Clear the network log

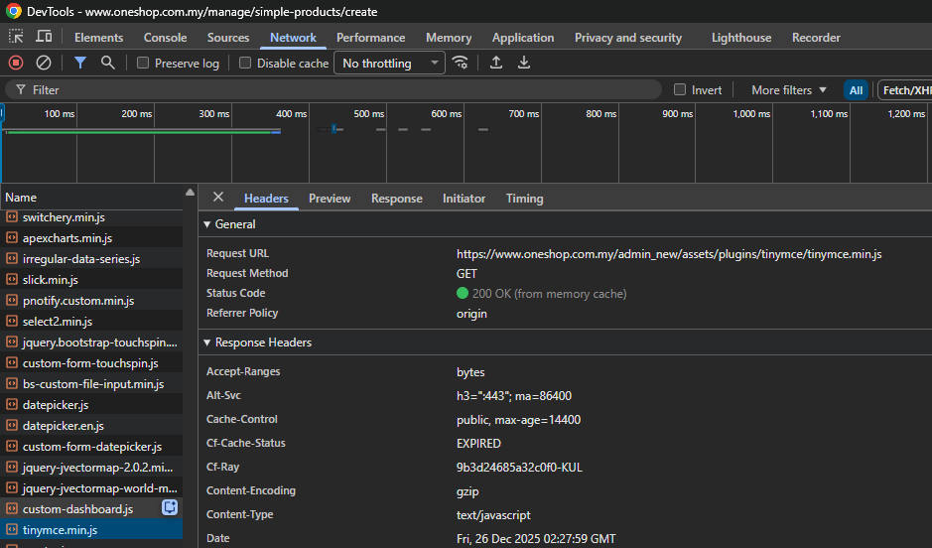point(44,63)
